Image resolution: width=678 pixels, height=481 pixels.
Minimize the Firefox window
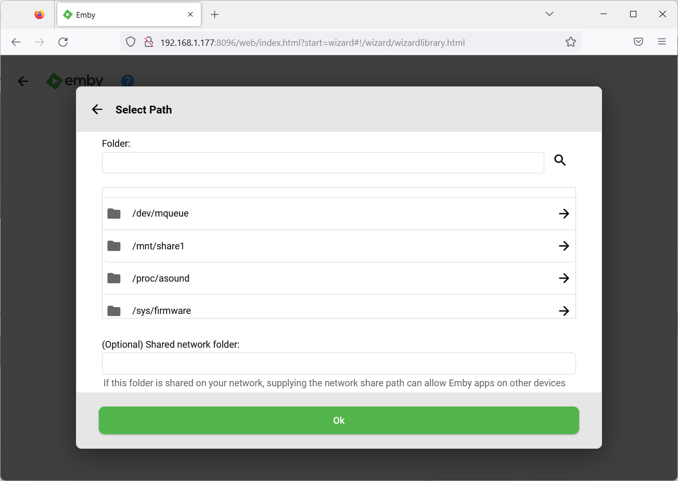tap(604, 15)
